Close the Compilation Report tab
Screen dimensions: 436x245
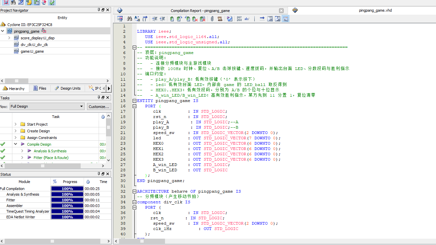point(281,11)
